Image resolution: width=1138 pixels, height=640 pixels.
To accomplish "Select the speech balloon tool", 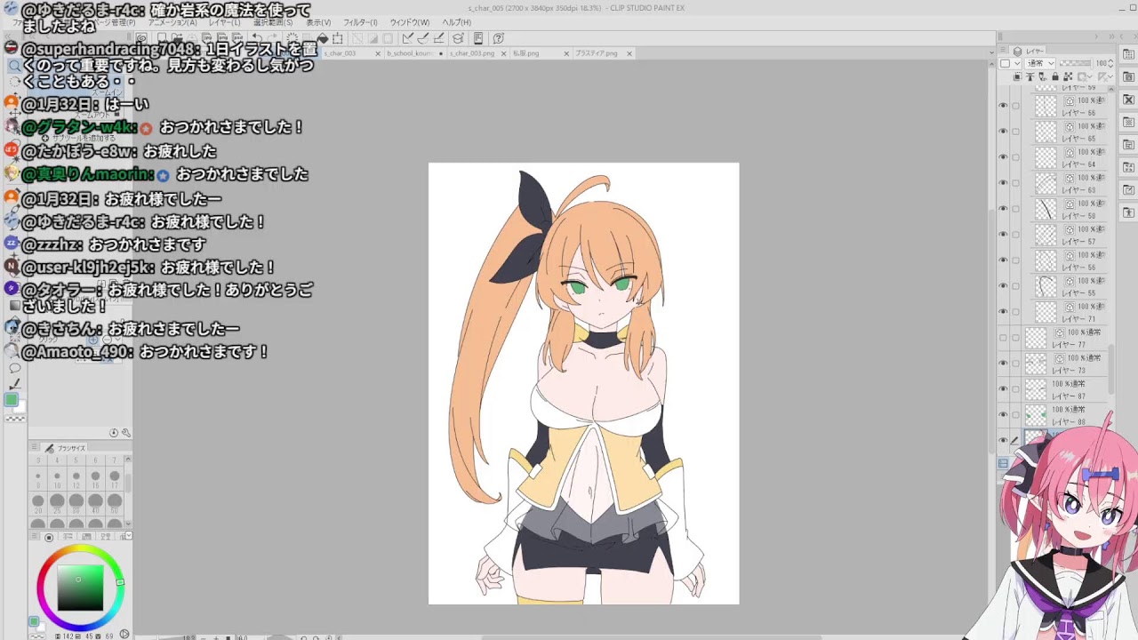I will (x=14, y=366).
